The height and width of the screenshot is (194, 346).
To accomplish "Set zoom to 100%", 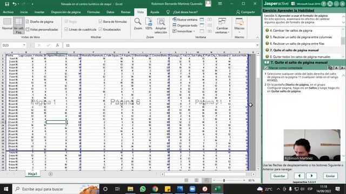I will point(149,24).
